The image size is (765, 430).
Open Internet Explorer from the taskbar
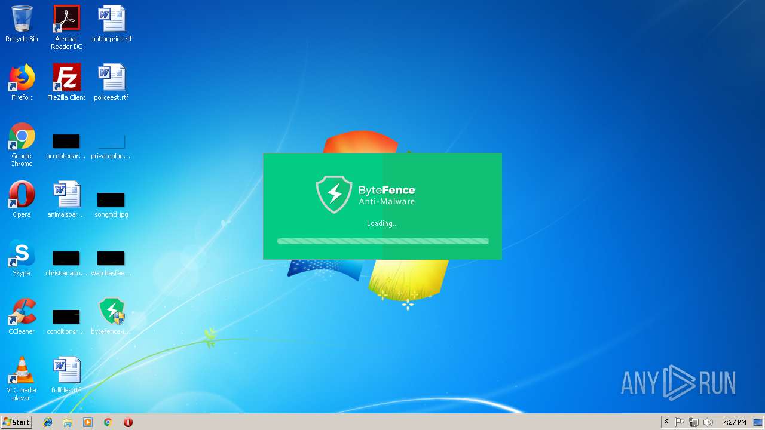pyautogui.click(x=48, y=422)
